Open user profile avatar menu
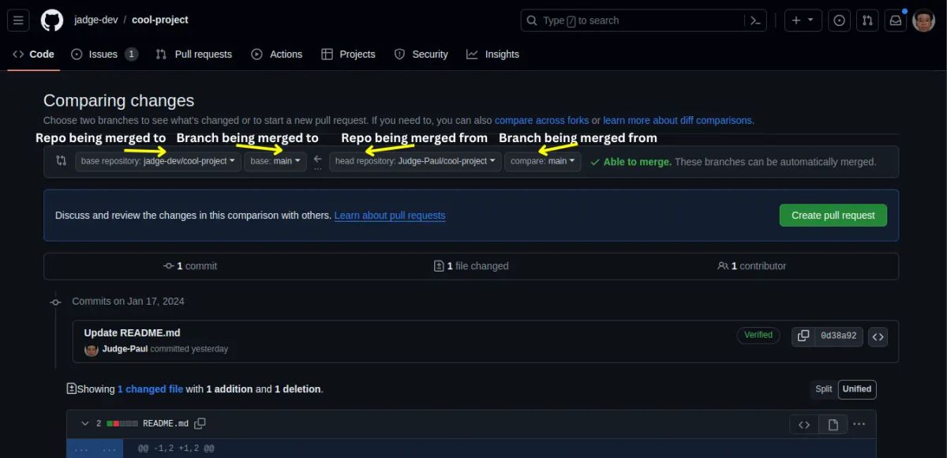 pyautogui.click(x=924, y=21)
